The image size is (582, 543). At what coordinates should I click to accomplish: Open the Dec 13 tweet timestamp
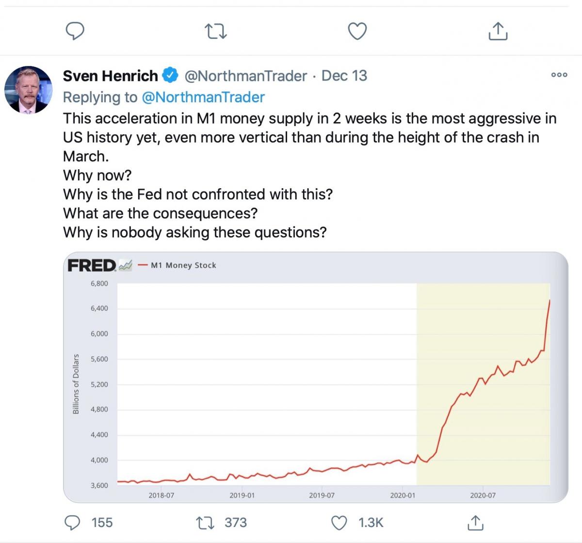(x=344, y=76)
